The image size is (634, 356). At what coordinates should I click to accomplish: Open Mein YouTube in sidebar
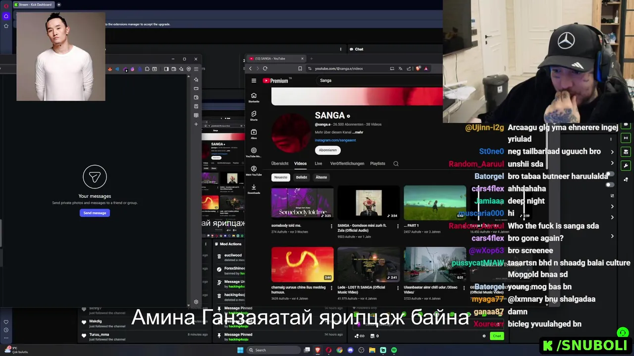[x=254, y=171]
